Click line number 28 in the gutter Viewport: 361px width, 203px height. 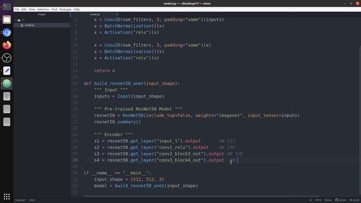[x=75, y=160]
